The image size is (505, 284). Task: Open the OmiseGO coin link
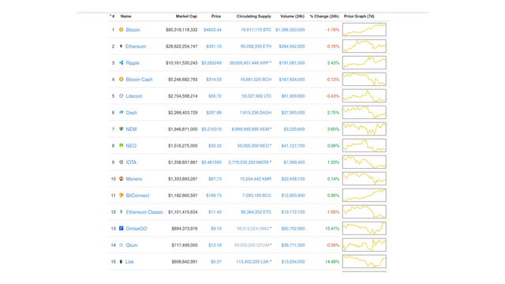137,229
